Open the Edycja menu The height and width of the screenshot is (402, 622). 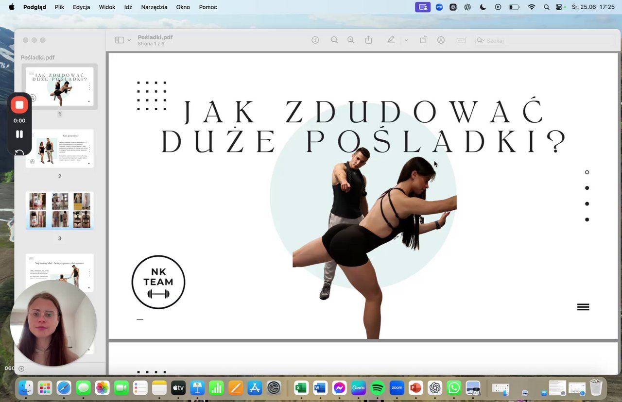point(81,7)
